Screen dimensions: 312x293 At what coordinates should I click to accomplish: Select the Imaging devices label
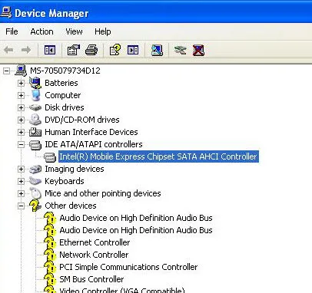75,169
